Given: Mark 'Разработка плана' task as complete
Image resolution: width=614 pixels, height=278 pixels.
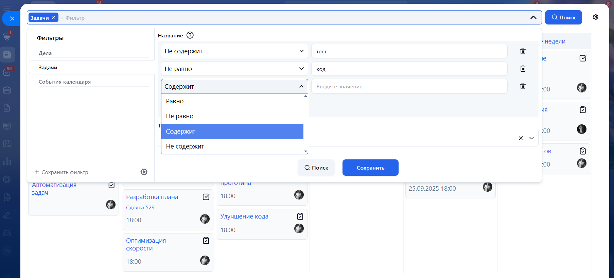Looking at the screenshot, I should [206, 197].
